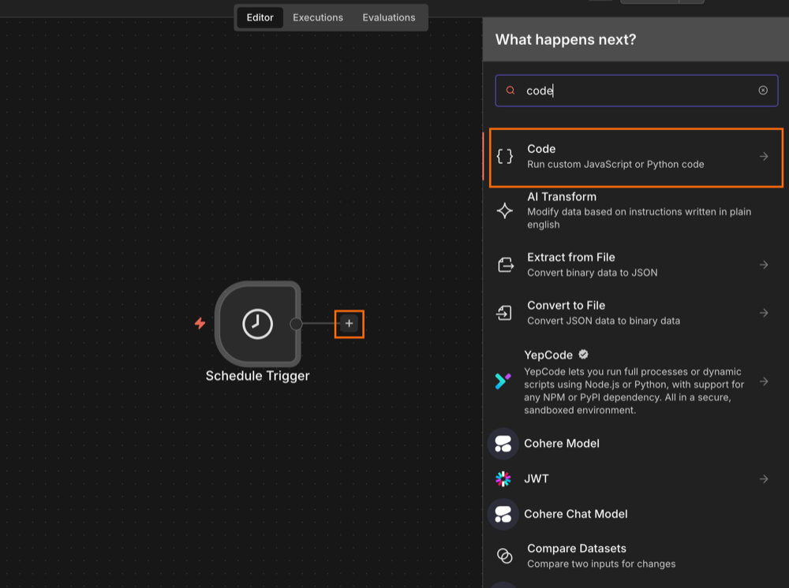Viewport: 789px width, 588px height.
Task: Click the Compare Datasets circles icon
Action: coord(505,556)
